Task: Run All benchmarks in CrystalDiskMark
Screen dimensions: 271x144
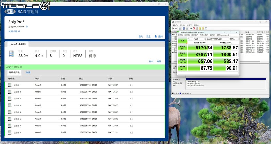Action: [x=182, y=41]
